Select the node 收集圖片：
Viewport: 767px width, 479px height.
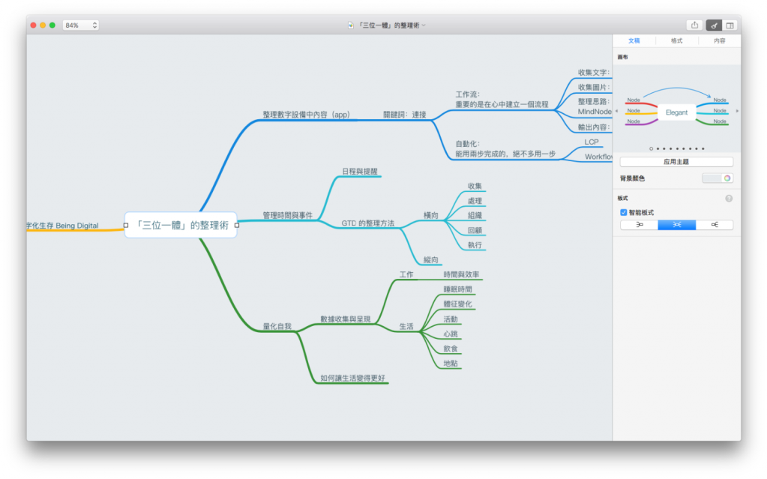click(x=594, y=87)
